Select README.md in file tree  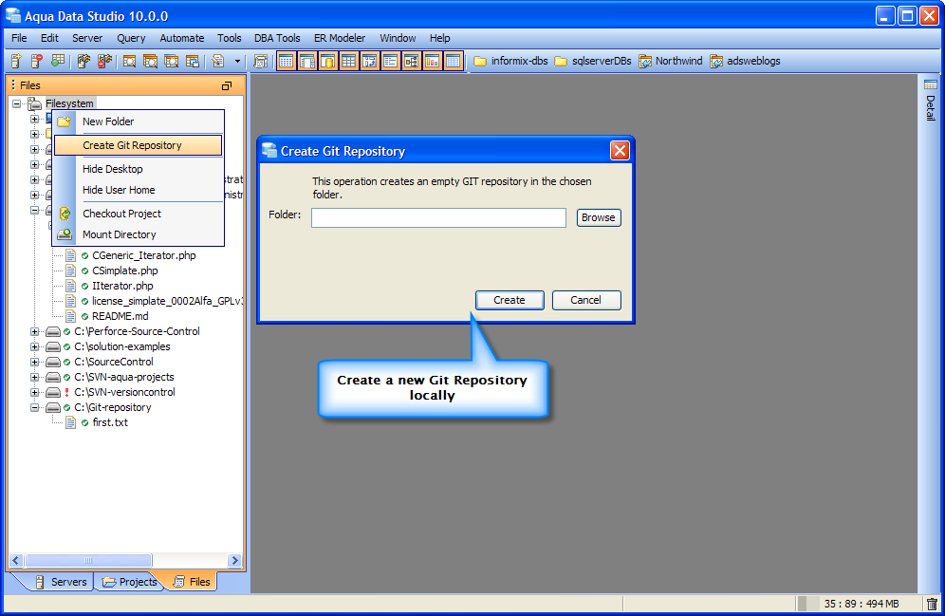tap(120, 316)
